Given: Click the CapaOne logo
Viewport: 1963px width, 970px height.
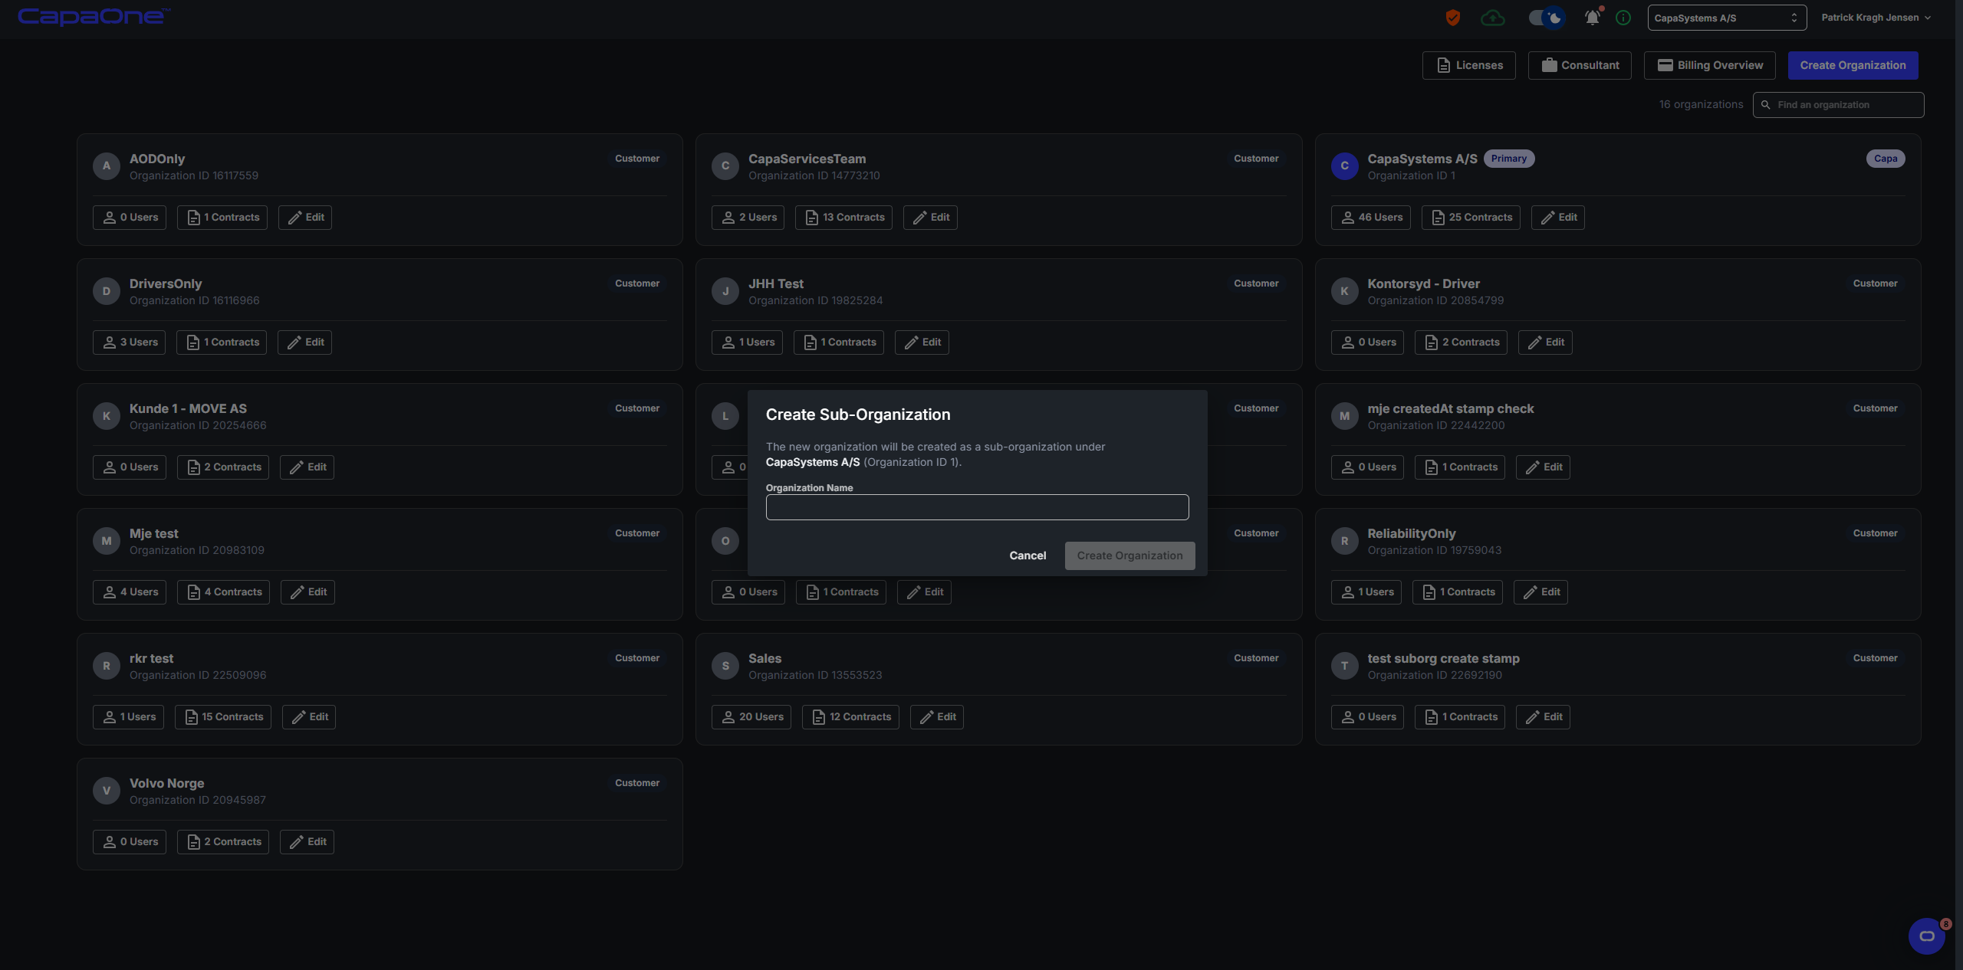Looking at the screenshot, I should click(x=94, y=16).
